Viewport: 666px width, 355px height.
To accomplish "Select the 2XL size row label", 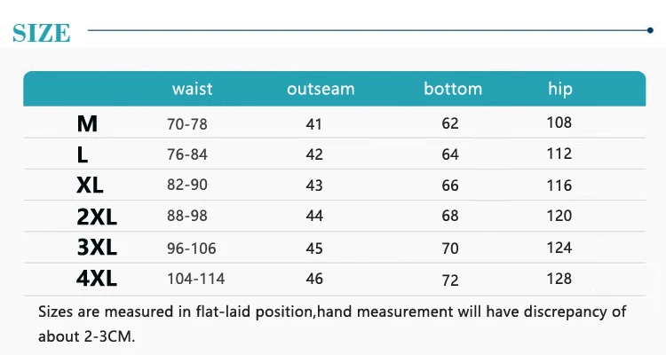I will click(x=96, y=217).
